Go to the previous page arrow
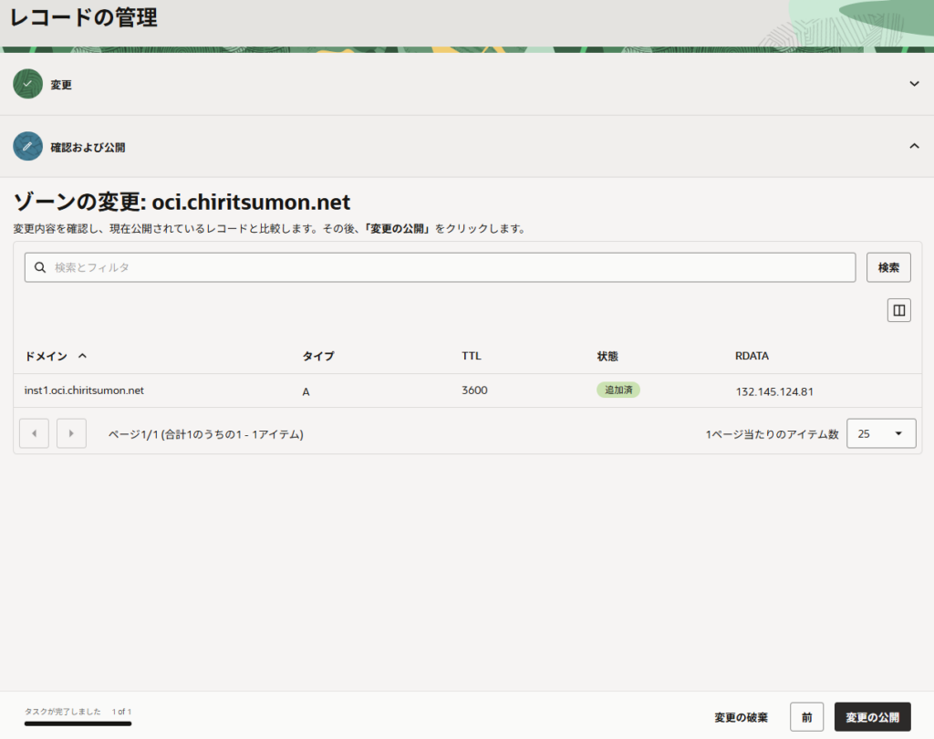This screenshot has height=739, width=934. click(x=34, y=433)
